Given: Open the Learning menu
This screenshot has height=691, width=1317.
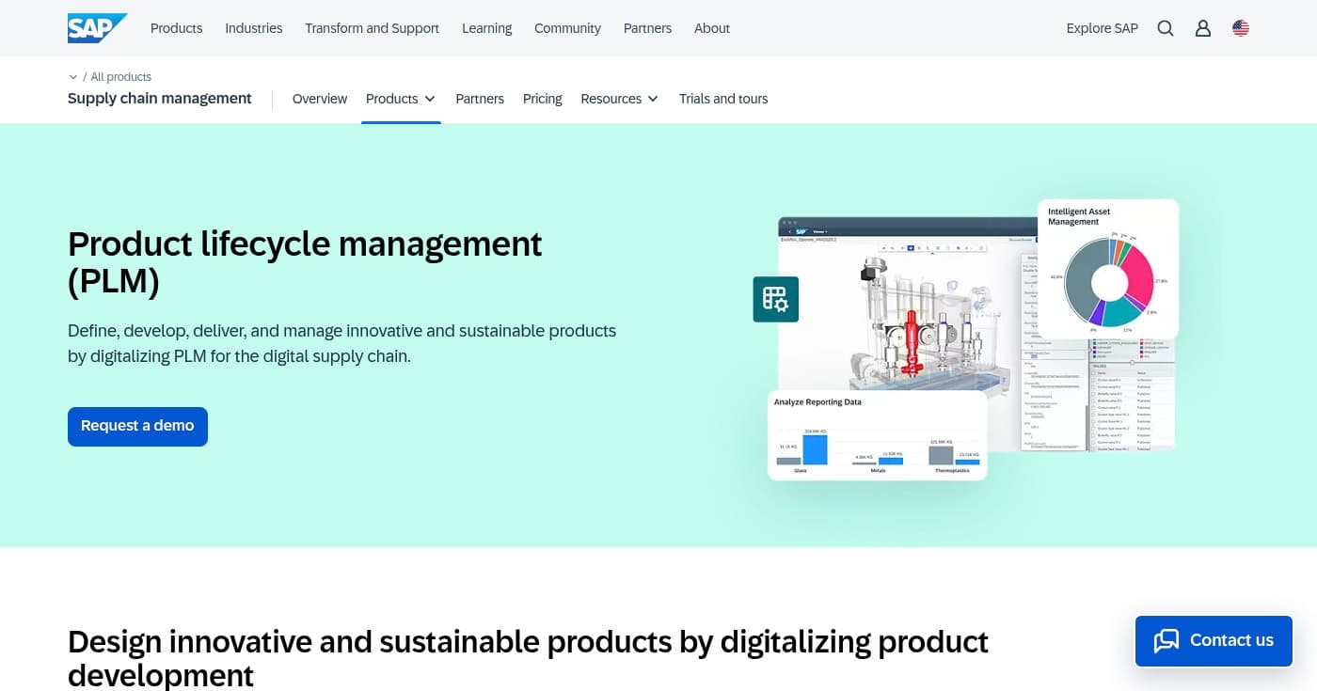Looking at the screenshot, I should coord(486,28).
